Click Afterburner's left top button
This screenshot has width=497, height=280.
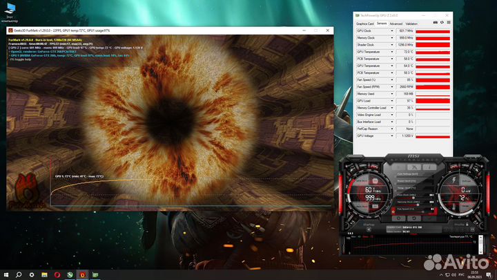(399, 167)
